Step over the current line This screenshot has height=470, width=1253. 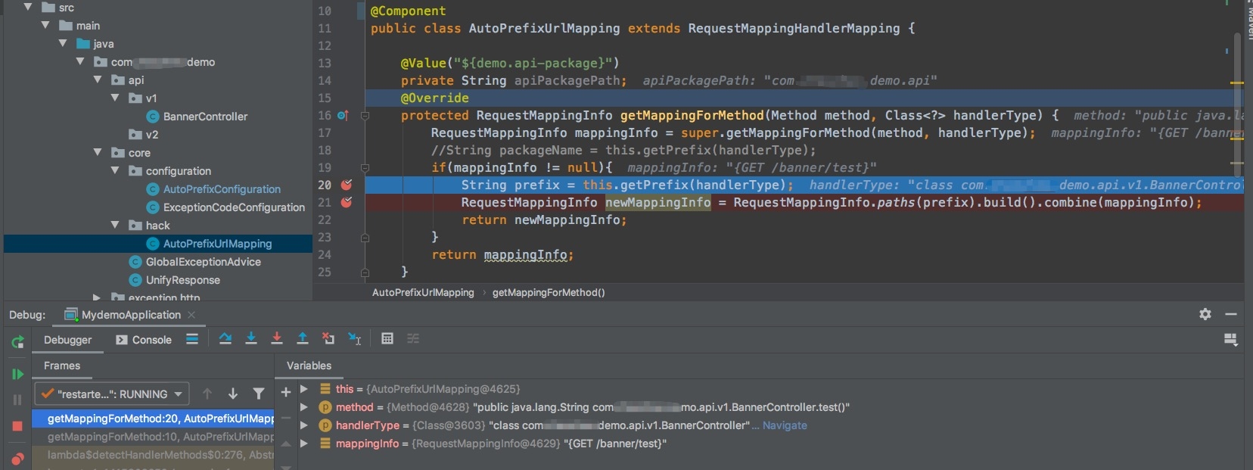(x=225, y=338)
